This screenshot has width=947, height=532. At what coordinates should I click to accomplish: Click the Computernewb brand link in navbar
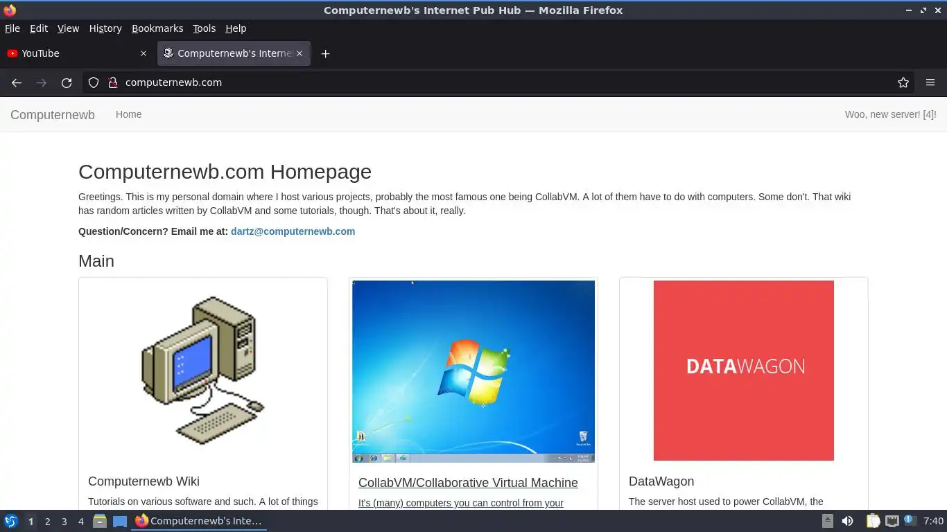(x=53, y=115)
